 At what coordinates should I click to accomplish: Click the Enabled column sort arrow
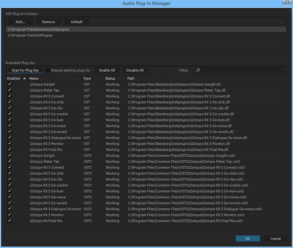(25, 78)
